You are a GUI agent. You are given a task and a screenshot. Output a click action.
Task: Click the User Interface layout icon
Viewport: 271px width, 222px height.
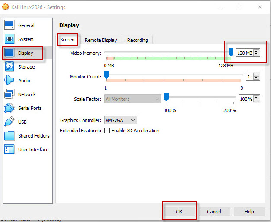coord(9,149)
